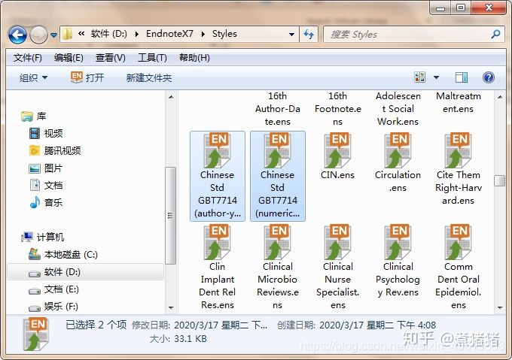
Task: Click details pane EN file preview icon
Action: click(36, 334)
